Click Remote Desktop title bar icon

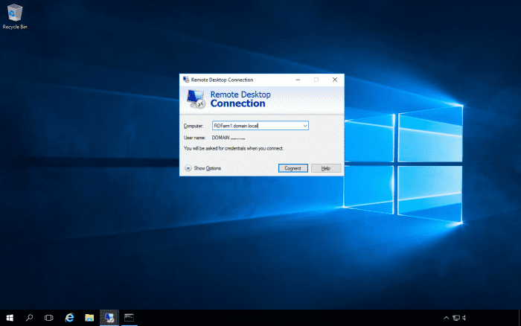186,80
